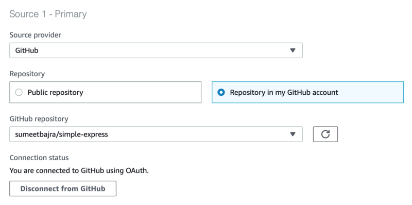Click the Repository section label
Image resolution: width=412 pixels, height=205 pixels.
click(x=27, y=74)
